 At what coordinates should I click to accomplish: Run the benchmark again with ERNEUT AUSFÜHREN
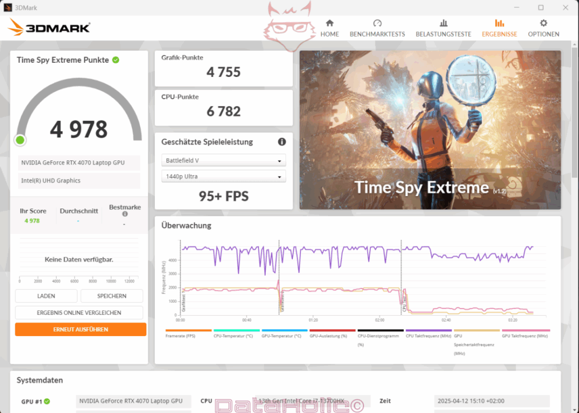tap(80, 329)
